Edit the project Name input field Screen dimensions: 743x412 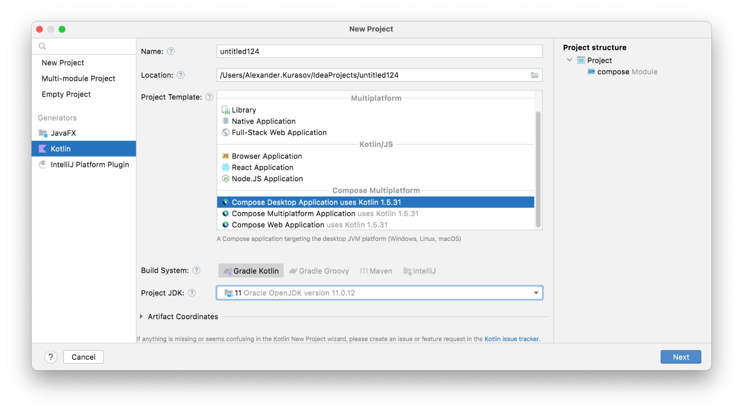[x=378, y=51]
